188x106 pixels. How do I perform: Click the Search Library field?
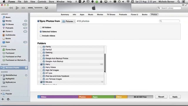coord(169,8)
